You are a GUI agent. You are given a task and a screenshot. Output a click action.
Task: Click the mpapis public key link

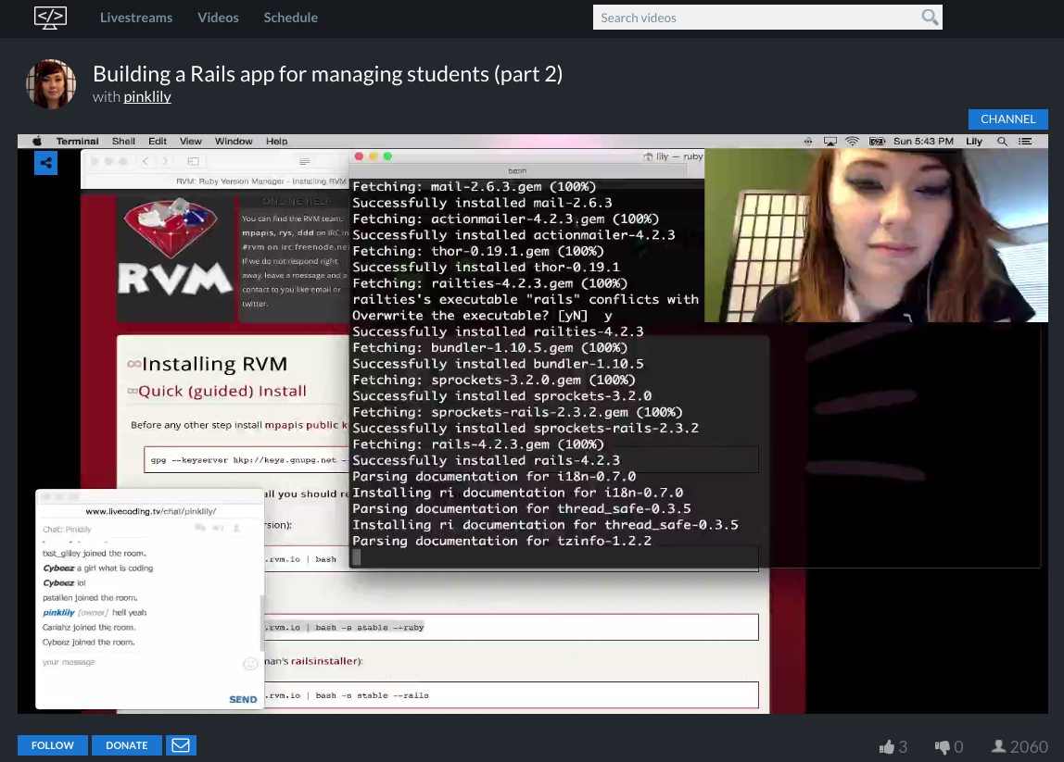tap(306, 425)
